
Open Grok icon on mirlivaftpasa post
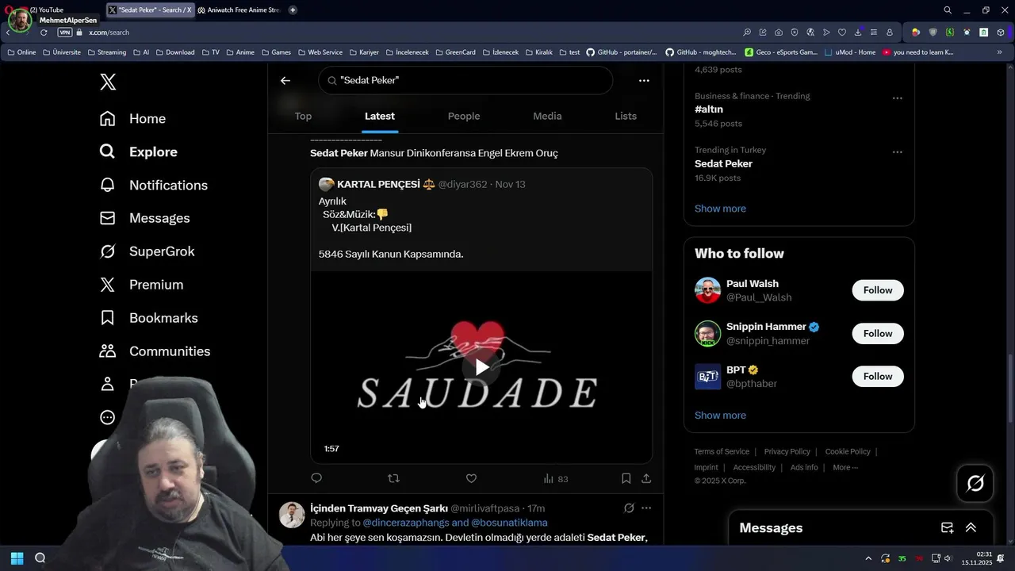pyautogui.click(x=629, y=508)
